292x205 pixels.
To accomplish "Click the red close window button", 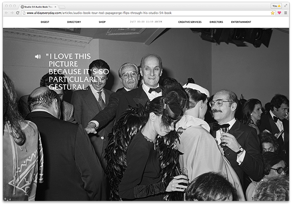I will coord(6,6).
